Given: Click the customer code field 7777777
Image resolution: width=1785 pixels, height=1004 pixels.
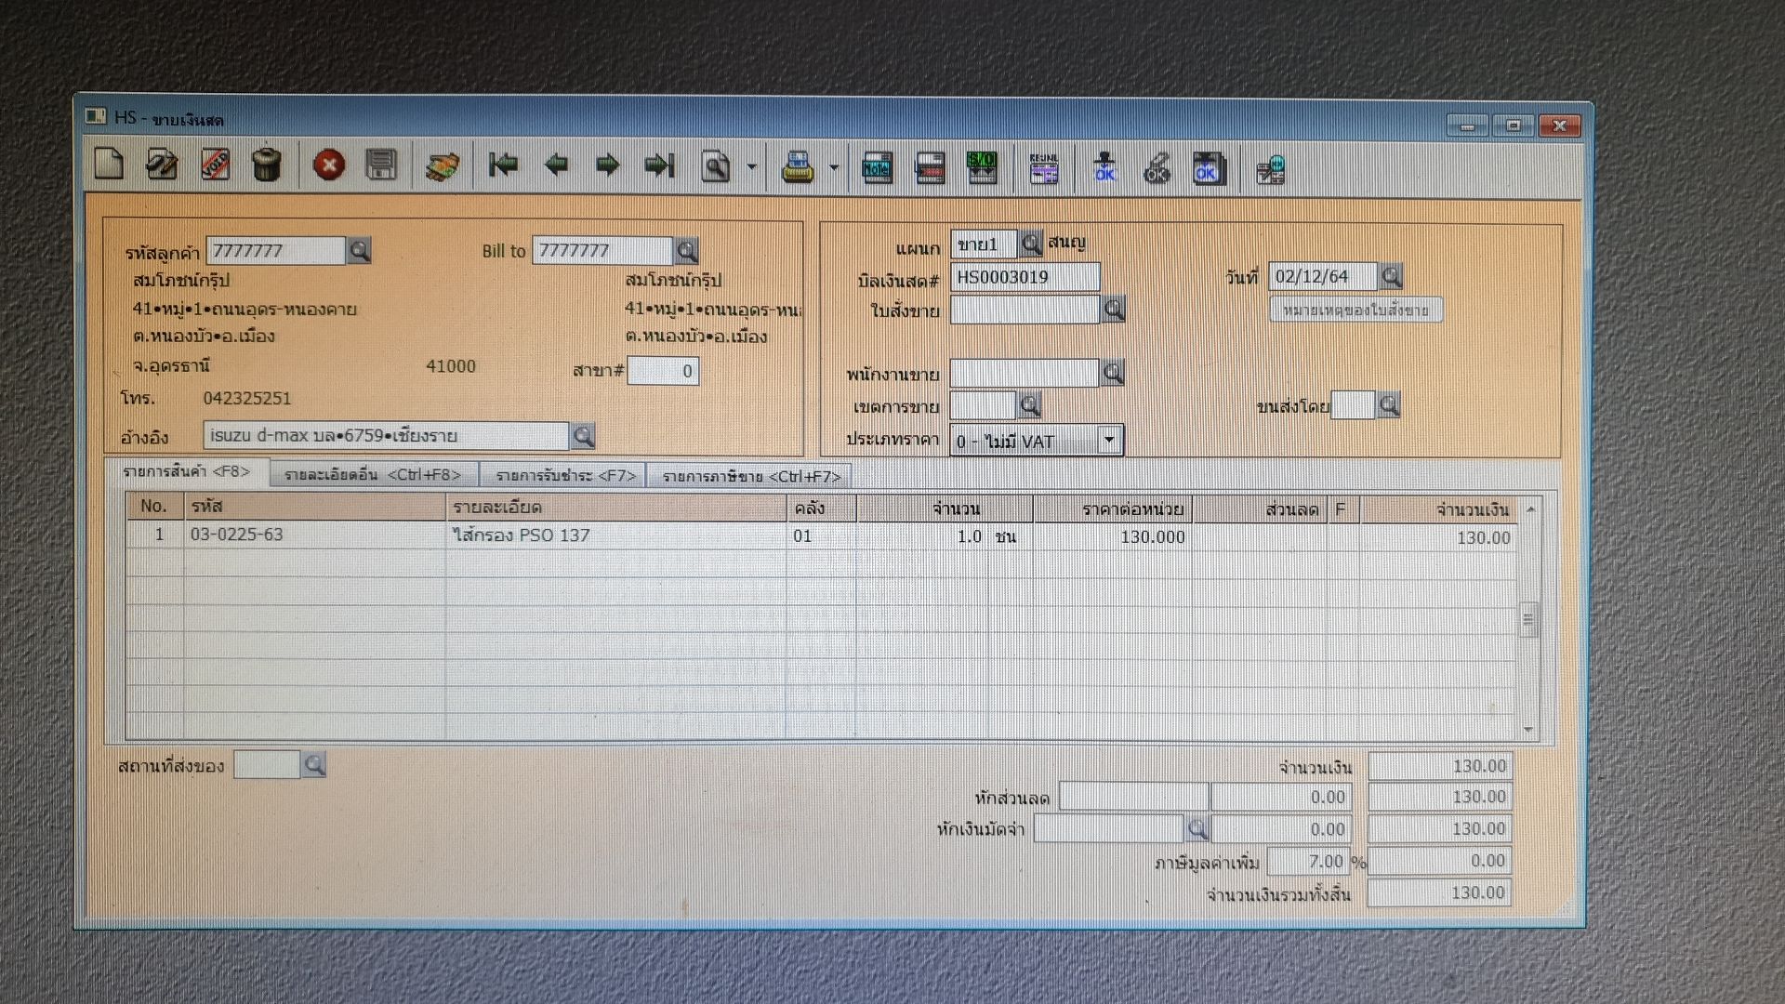Looking at the screenshot, I should tap(276, 250).
